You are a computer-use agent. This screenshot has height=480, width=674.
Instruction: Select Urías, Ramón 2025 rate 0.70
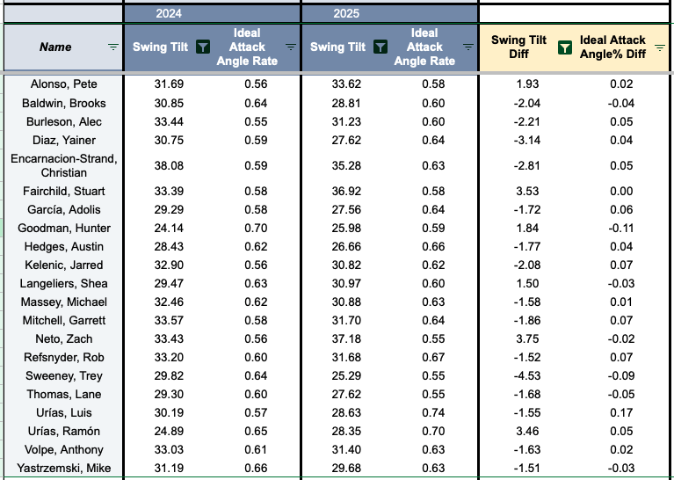click(433, 432)
